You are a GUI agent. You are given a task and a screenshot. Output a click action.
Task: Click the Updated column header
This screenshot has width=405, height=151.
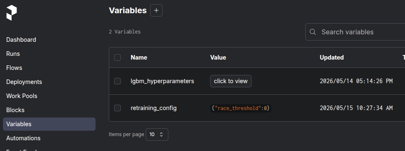coord(332,58)
